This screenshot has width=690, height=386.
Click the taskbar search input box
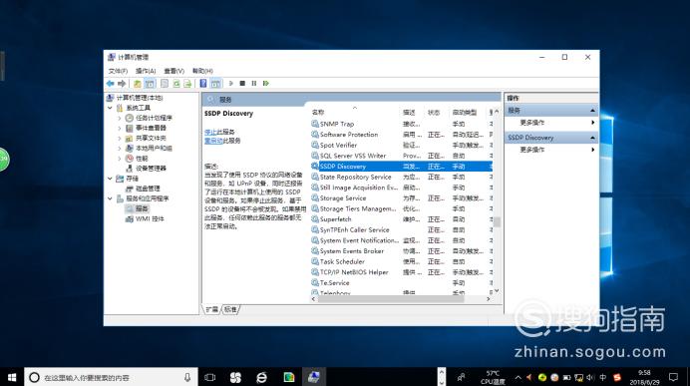(x=111, y=377)
